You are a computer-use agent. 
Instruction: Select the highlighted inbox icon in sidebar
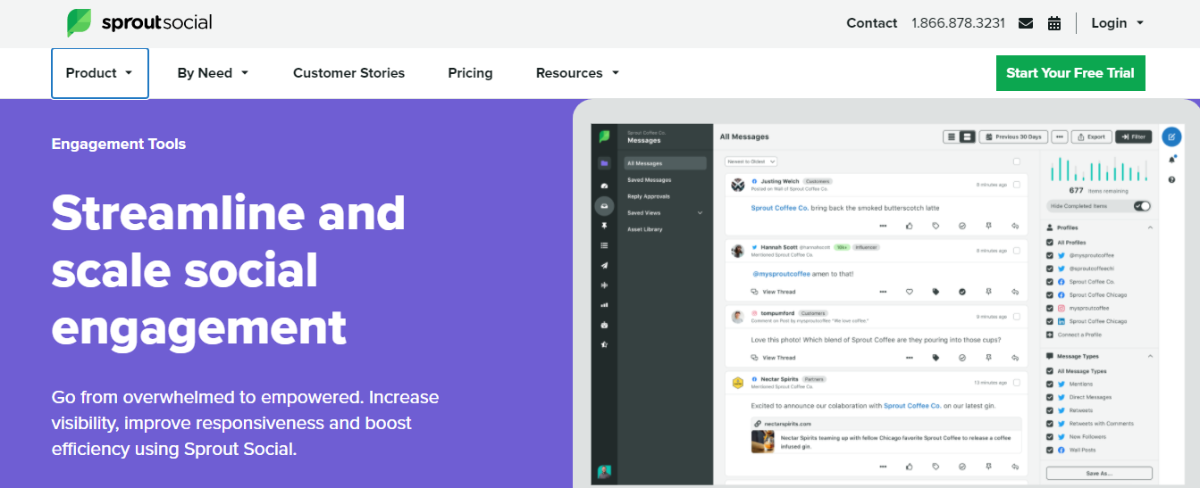pyautogui.click(x=605, y=205)
